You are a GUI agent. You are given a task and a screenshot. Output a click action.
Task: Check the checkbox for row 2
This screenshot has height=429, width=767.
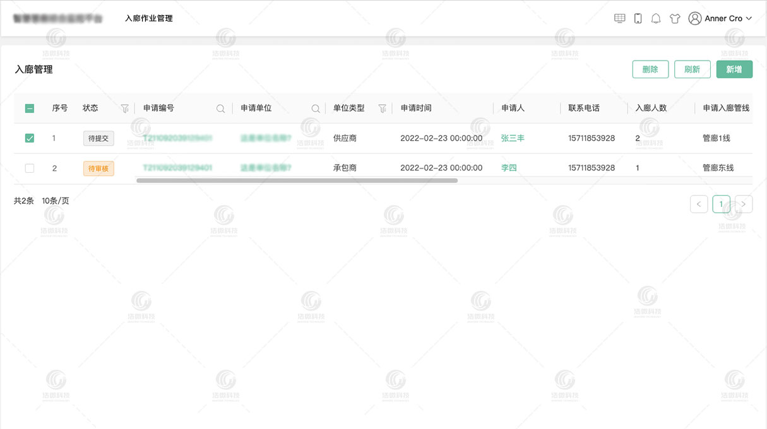point(29,168)
